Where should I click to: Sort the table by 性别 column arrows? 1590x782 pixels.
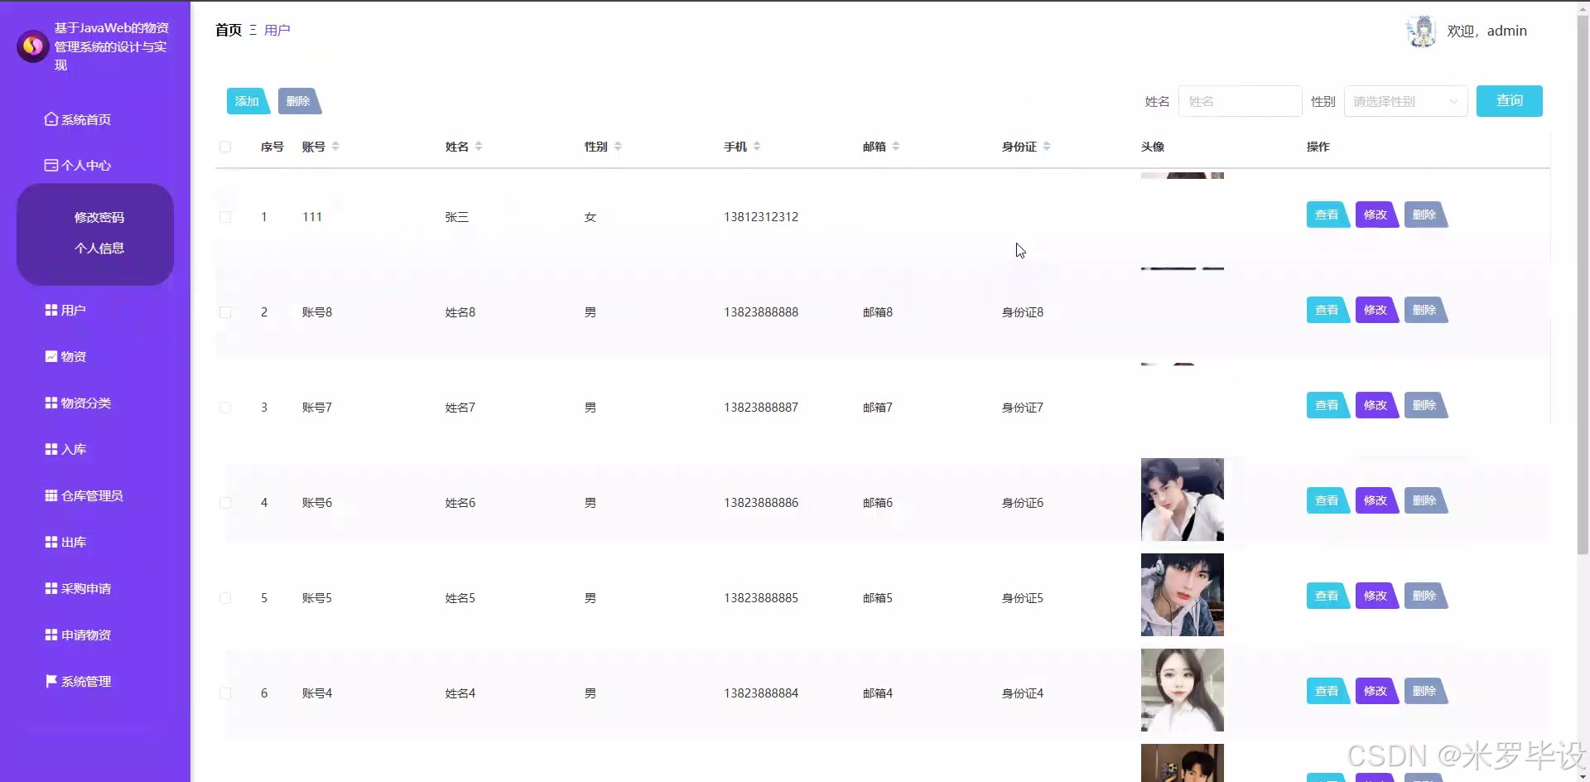click(x=618, y=147)
